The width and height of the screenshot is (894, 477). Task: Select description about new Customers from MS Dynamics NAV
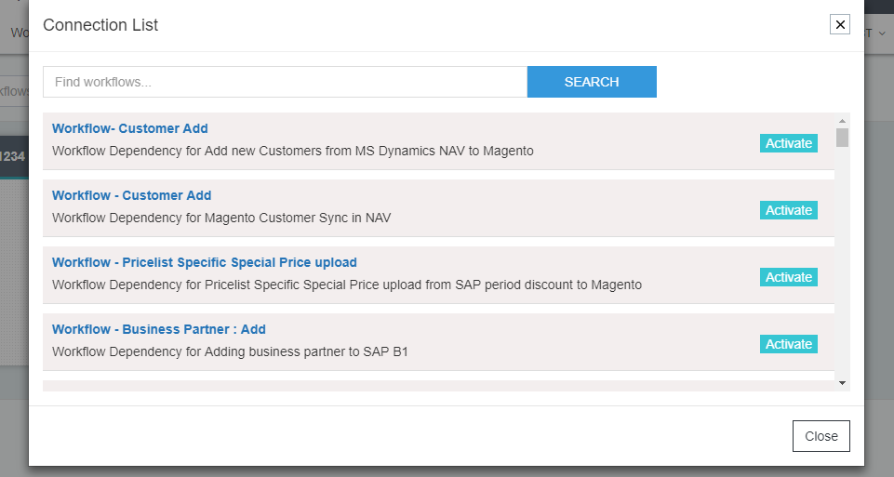tap(292, 151)
